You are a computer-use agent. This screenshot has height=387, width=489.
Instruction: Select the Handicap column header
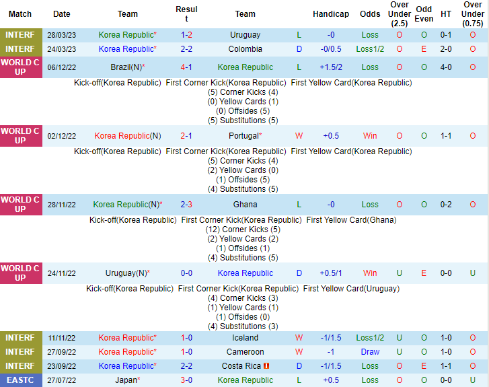click(331, 14)
